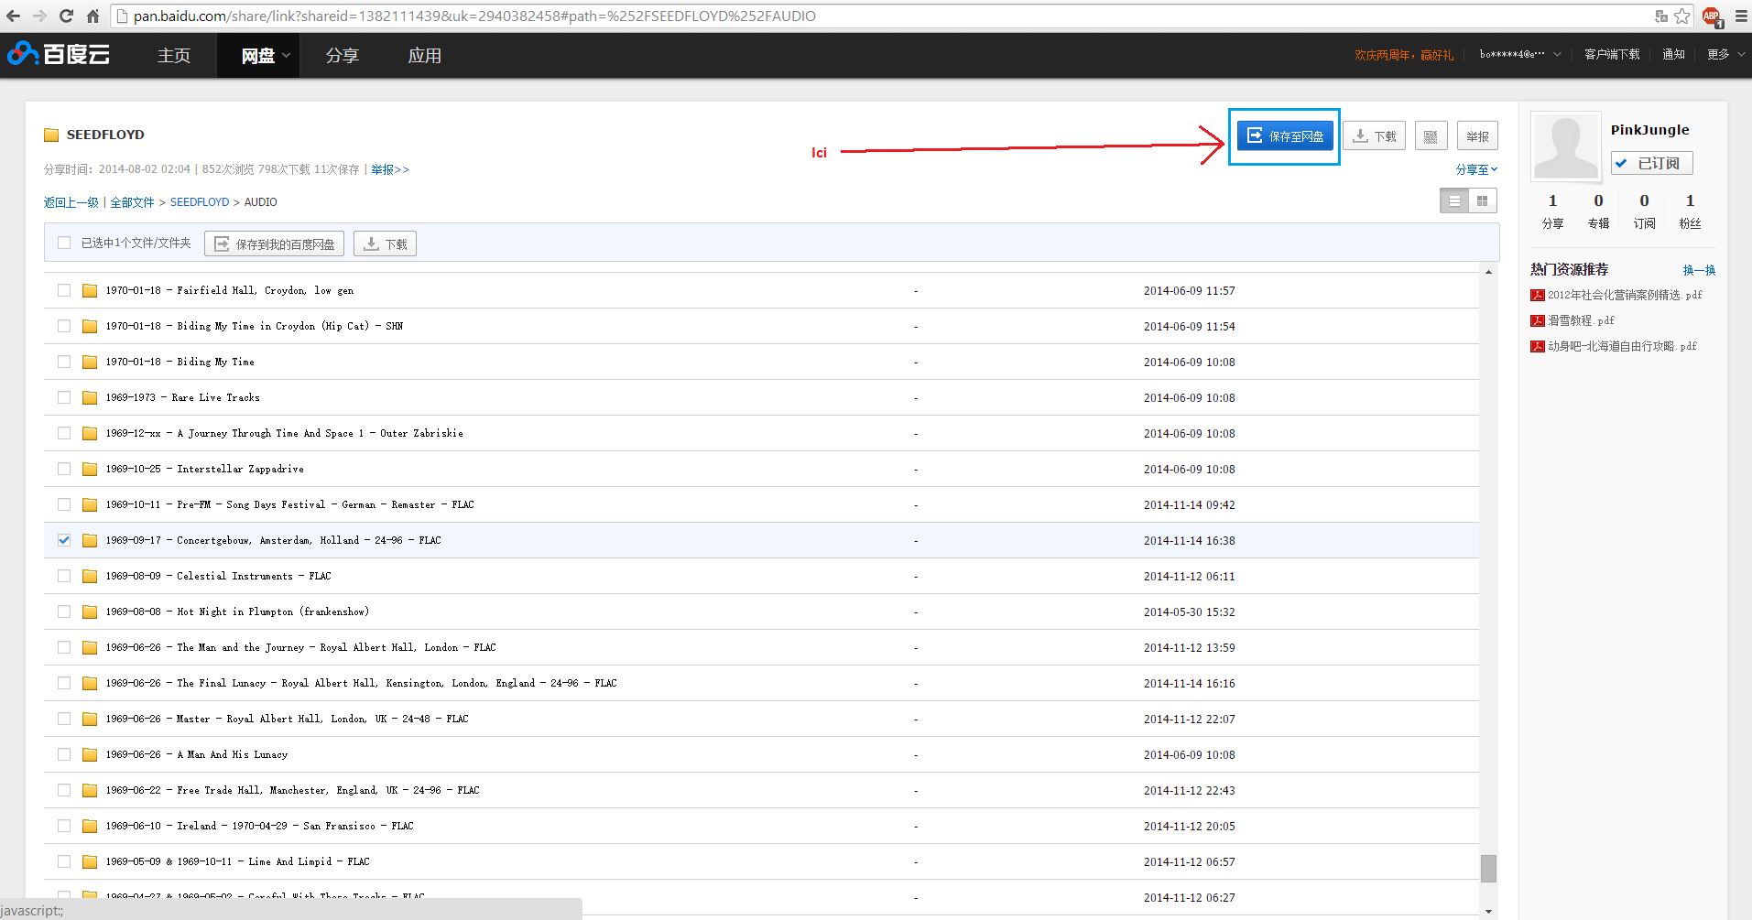Open the 分享 tab in top navigation
This screenshot has height=920, width=1752.
click(x=342, y=56)
